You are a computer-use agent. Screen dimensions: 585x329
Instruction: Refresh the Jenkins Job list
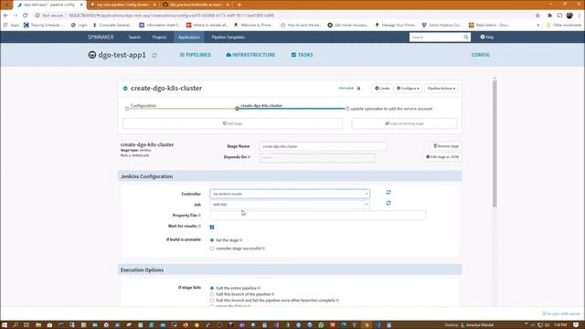[x=388, y=203]
